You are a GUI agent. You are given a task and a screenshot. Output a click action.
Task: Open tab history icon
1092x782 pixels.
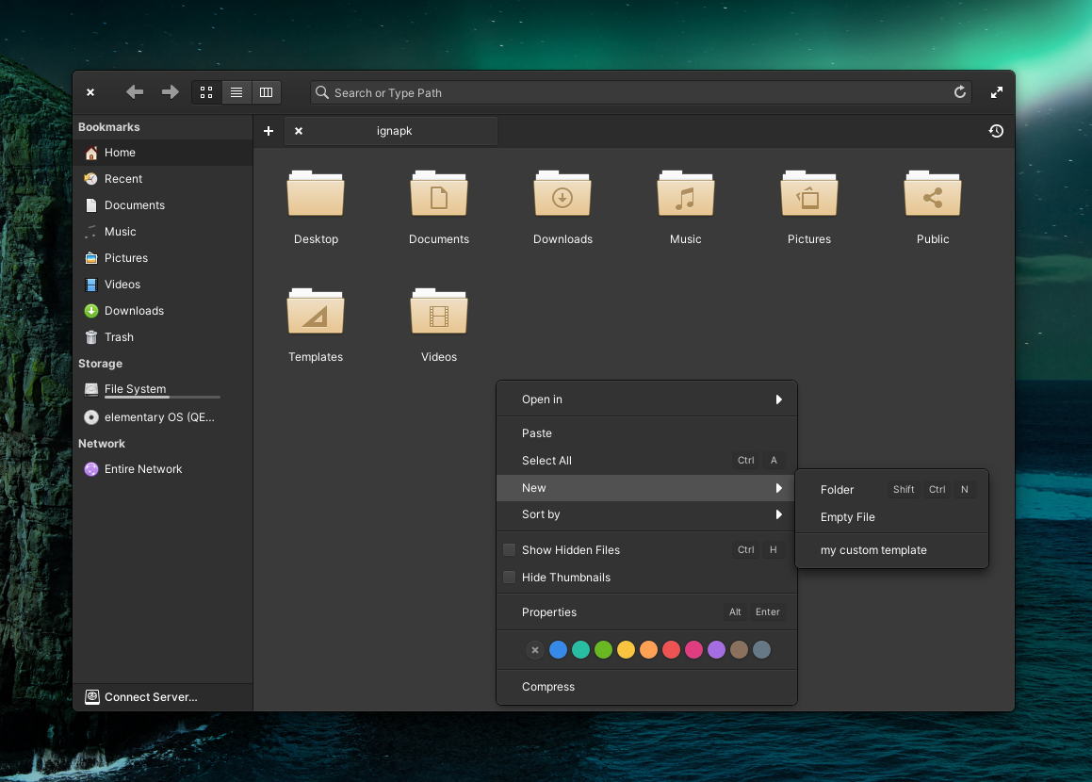click(x=996, y=131)
